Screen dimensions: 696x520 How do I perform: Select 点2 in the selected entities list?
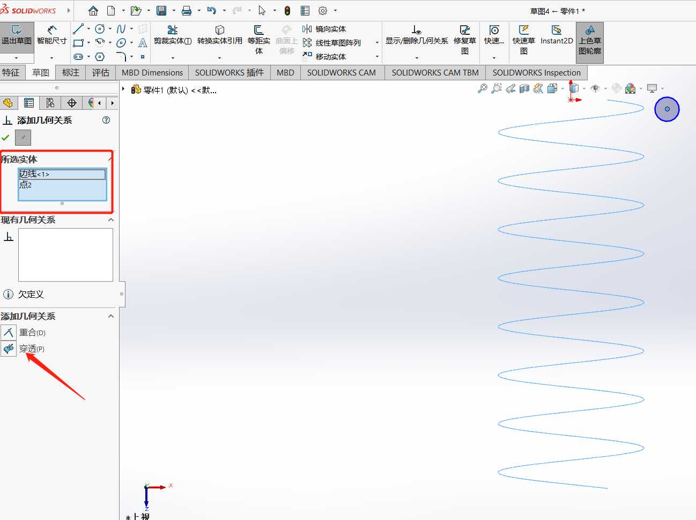62,185
